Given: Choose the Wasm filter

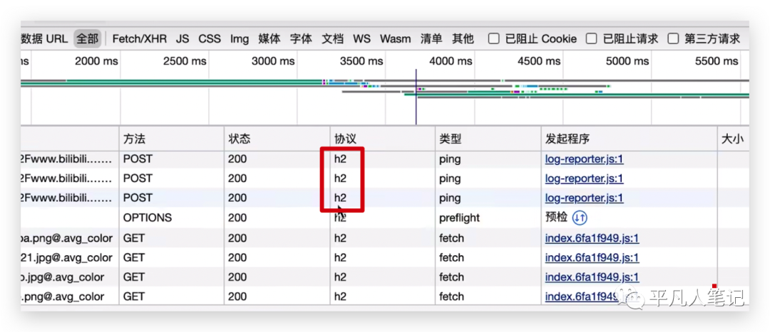Looking at the screenshot, I should coord(395,39).
